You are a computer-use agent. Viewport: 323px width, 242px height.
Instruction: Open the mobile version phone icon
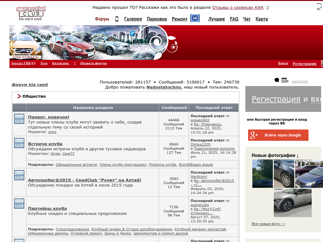(x=117, y=19)
